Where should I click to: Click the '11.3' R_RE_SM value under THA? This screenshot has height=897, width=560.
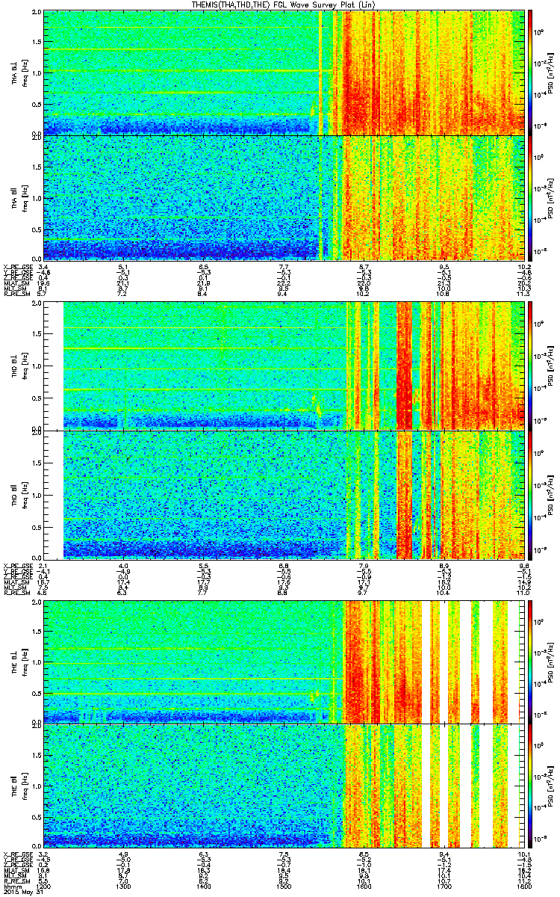(524, 295)
